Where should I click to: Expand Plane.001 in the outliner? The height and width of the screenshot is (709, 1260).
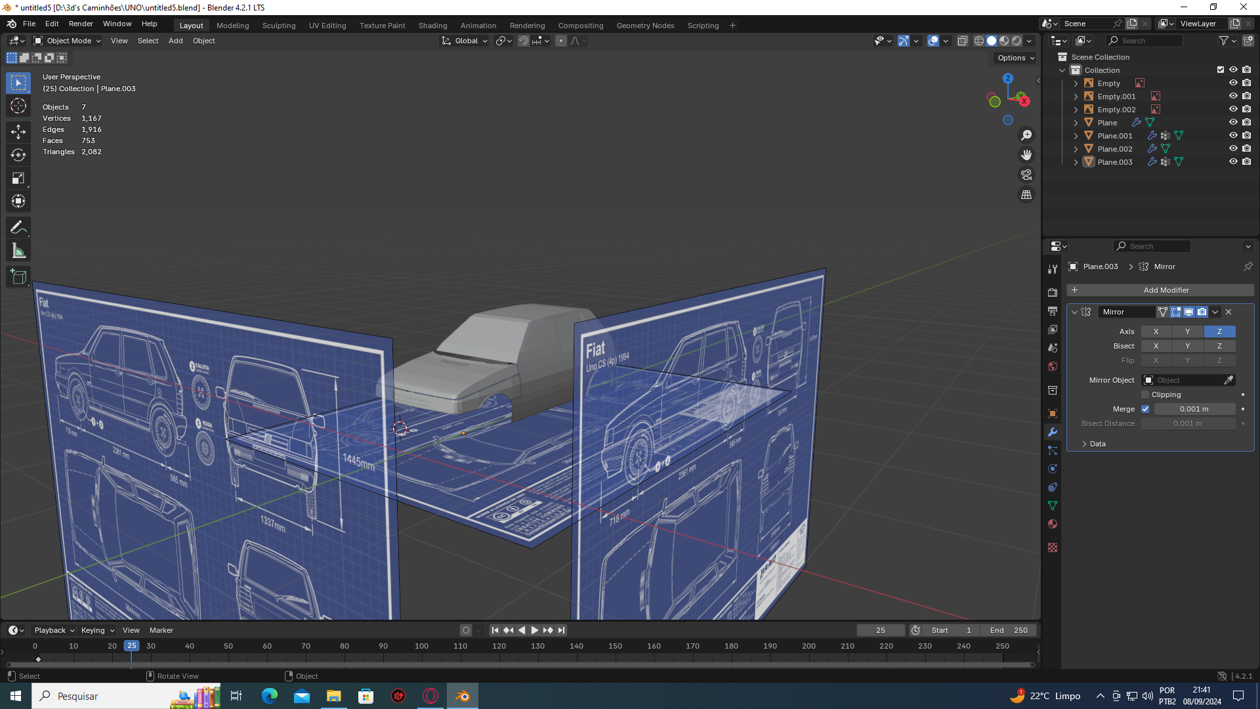point(1076,136)
